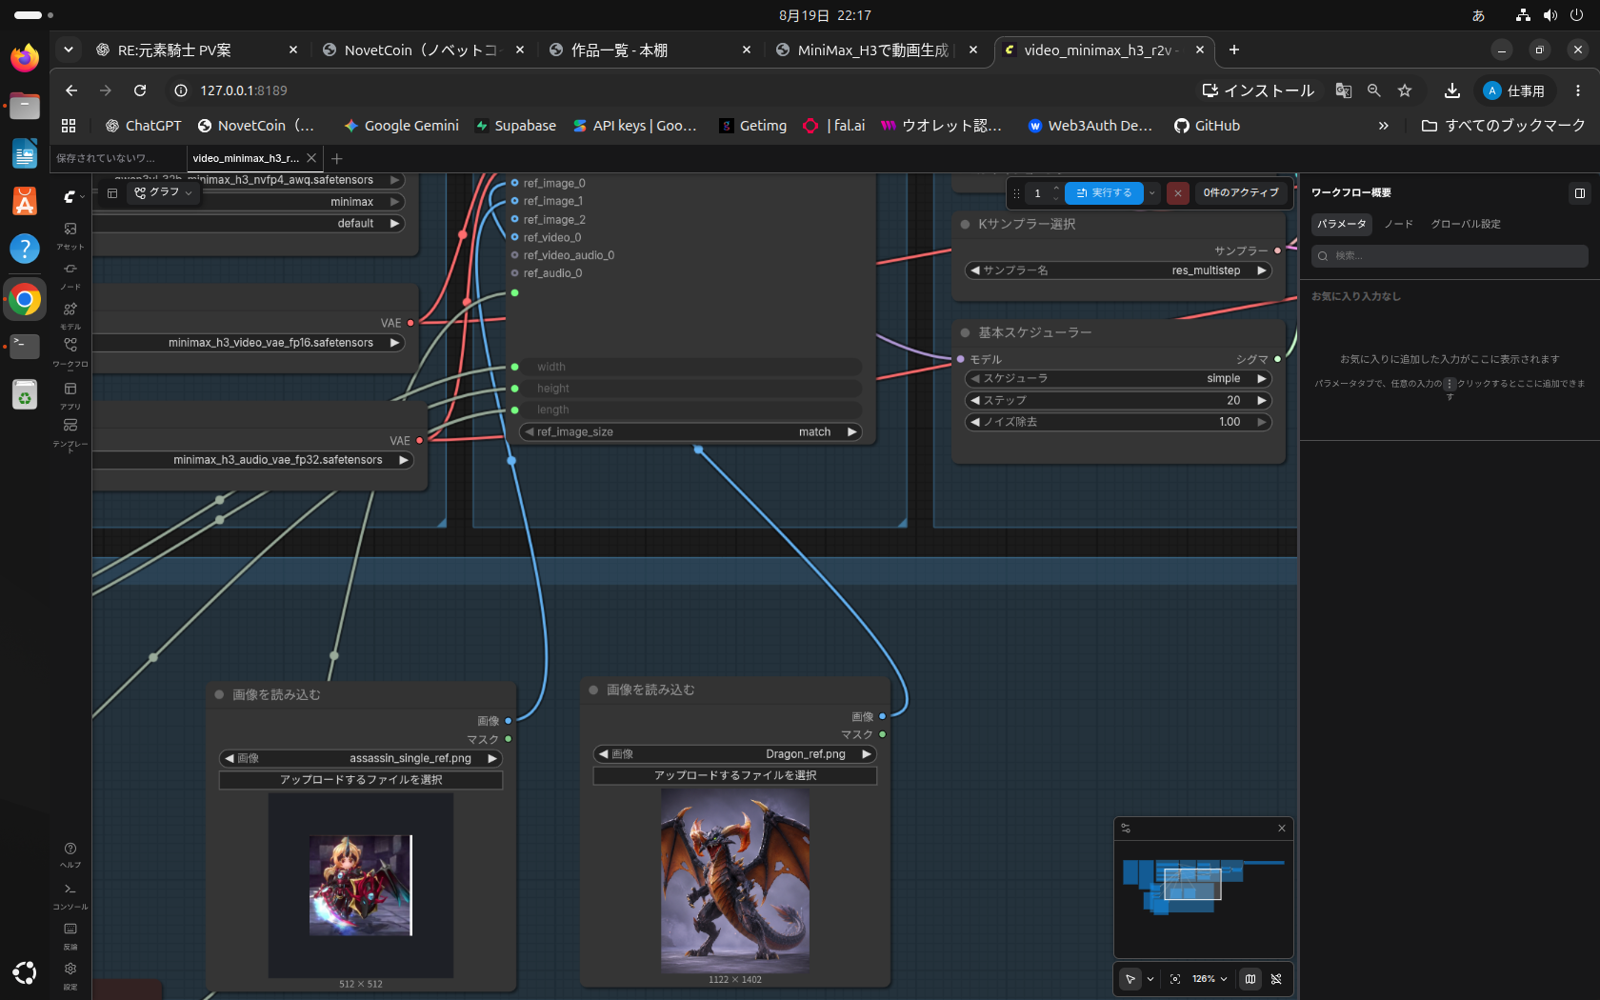Click the blue 実行する run button
This screenshot has width=1600, height=1000.
tap(1104, 193)
